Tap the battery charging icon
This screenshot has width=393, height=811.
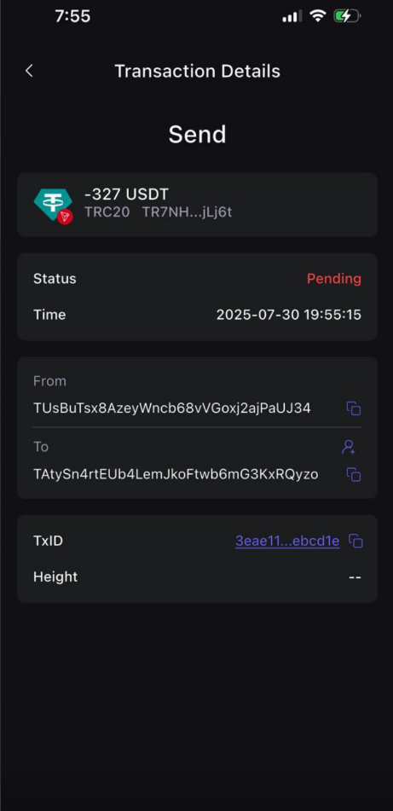click(347, 16)
